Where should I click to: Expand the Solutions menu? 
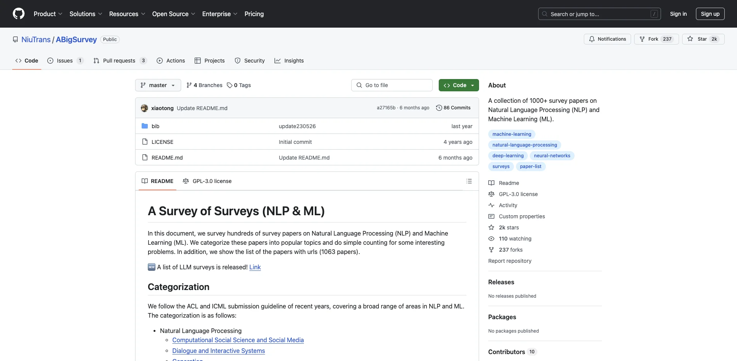pyautogui.click(x=86, y=14)
